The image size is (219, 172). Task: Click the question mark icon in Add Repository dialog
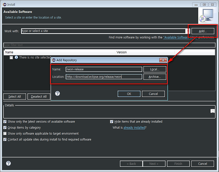[x=57, y=93]
